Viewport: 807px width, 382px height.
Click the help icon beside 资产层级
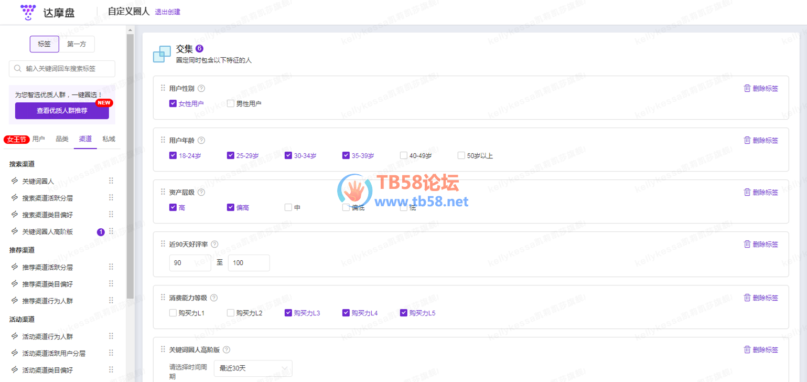pyautogui.click(x=201, y=193)
